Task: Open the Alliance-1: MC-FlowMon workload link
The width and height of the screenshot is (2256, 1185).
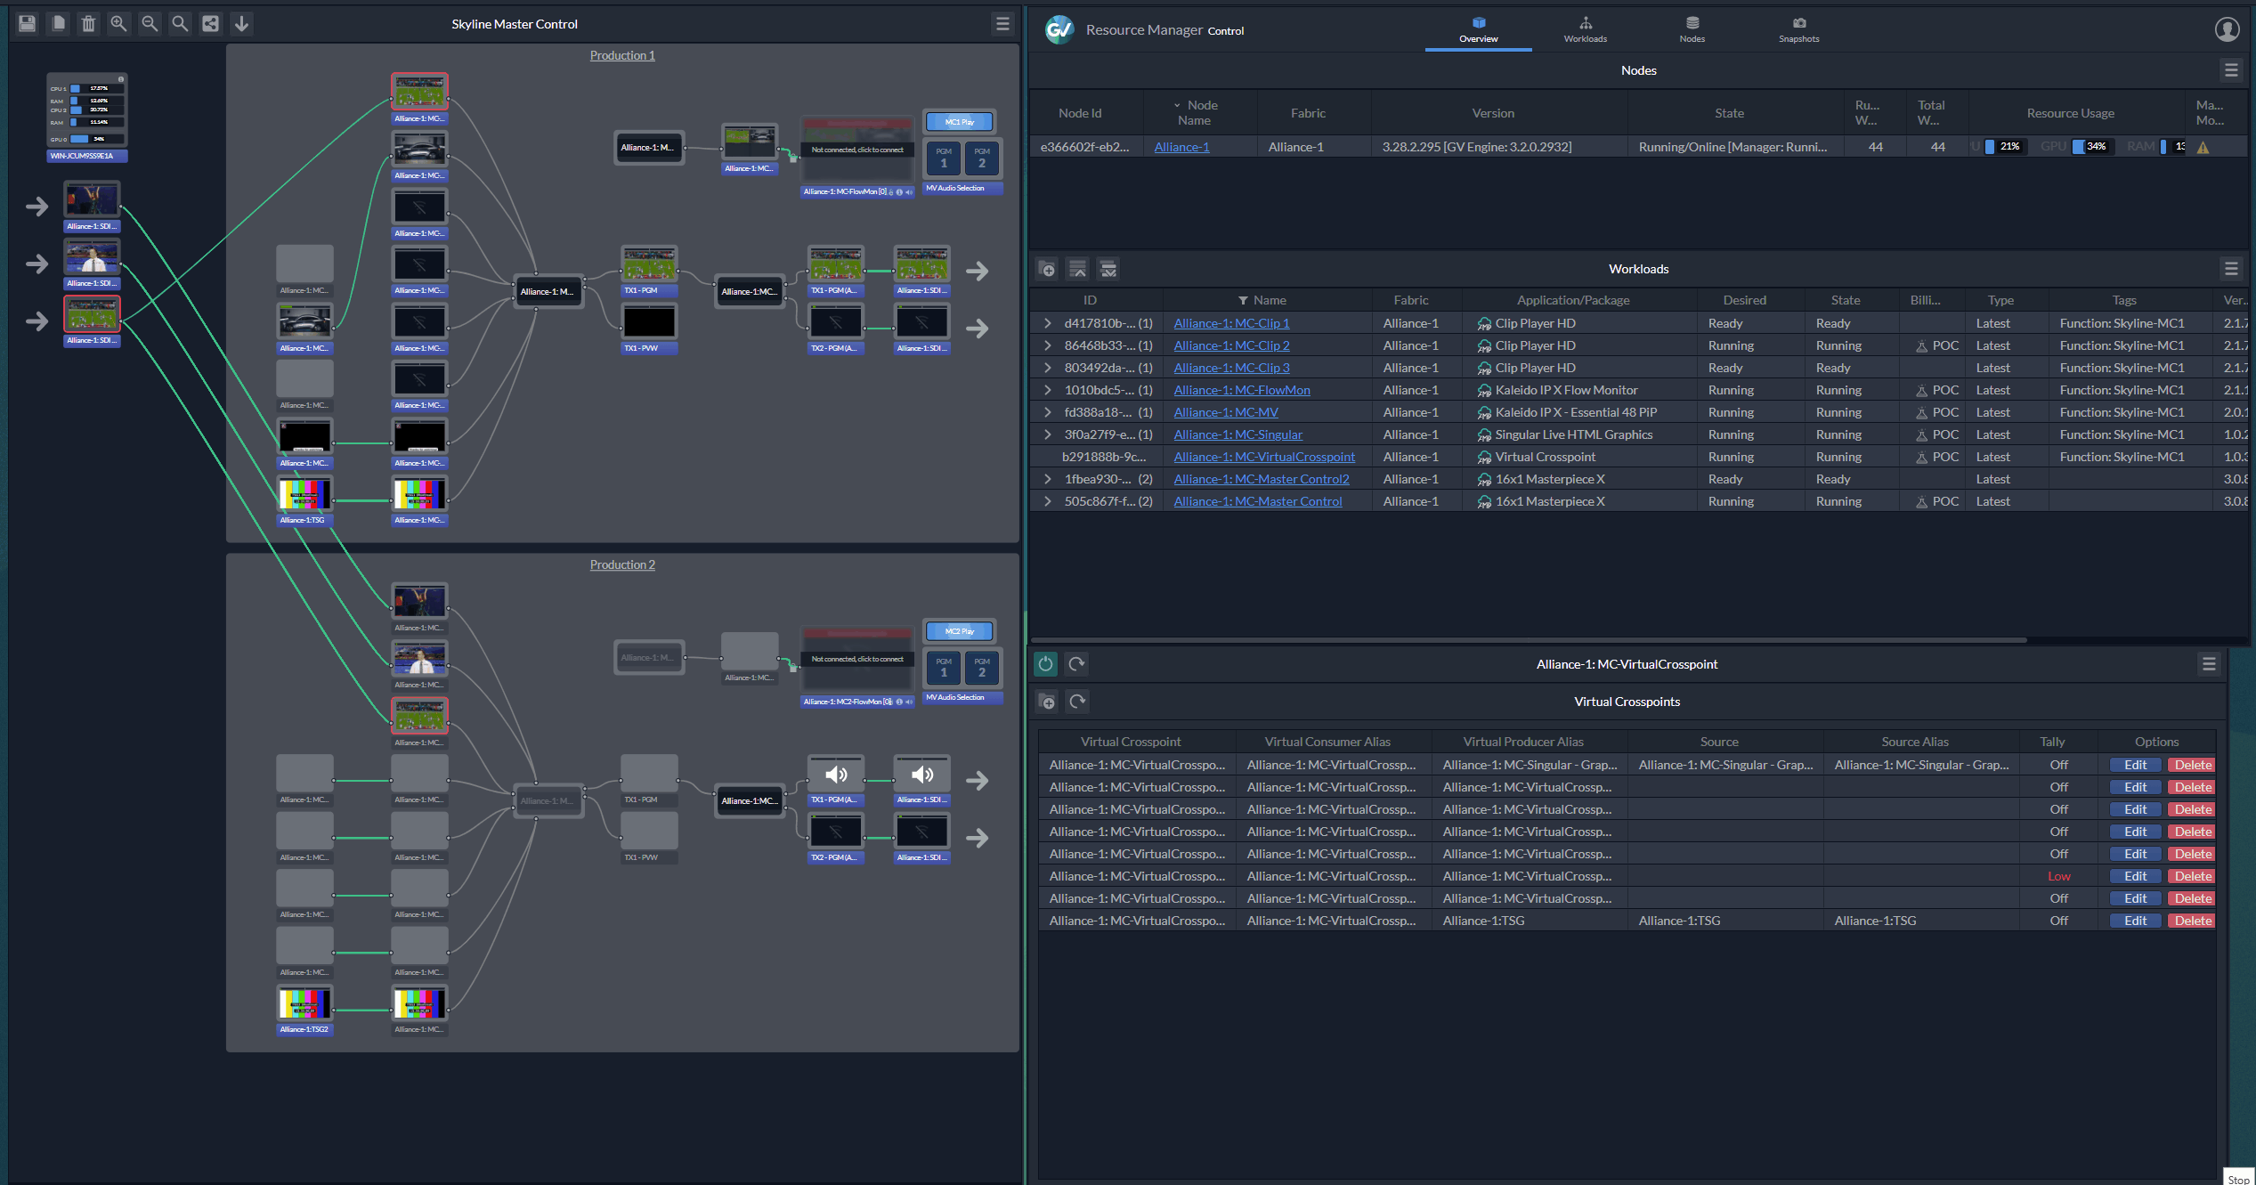Action: (1241, 390)
